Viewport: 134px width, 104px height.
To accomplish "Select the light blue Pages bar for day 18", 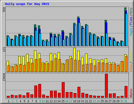I will 75,35.
